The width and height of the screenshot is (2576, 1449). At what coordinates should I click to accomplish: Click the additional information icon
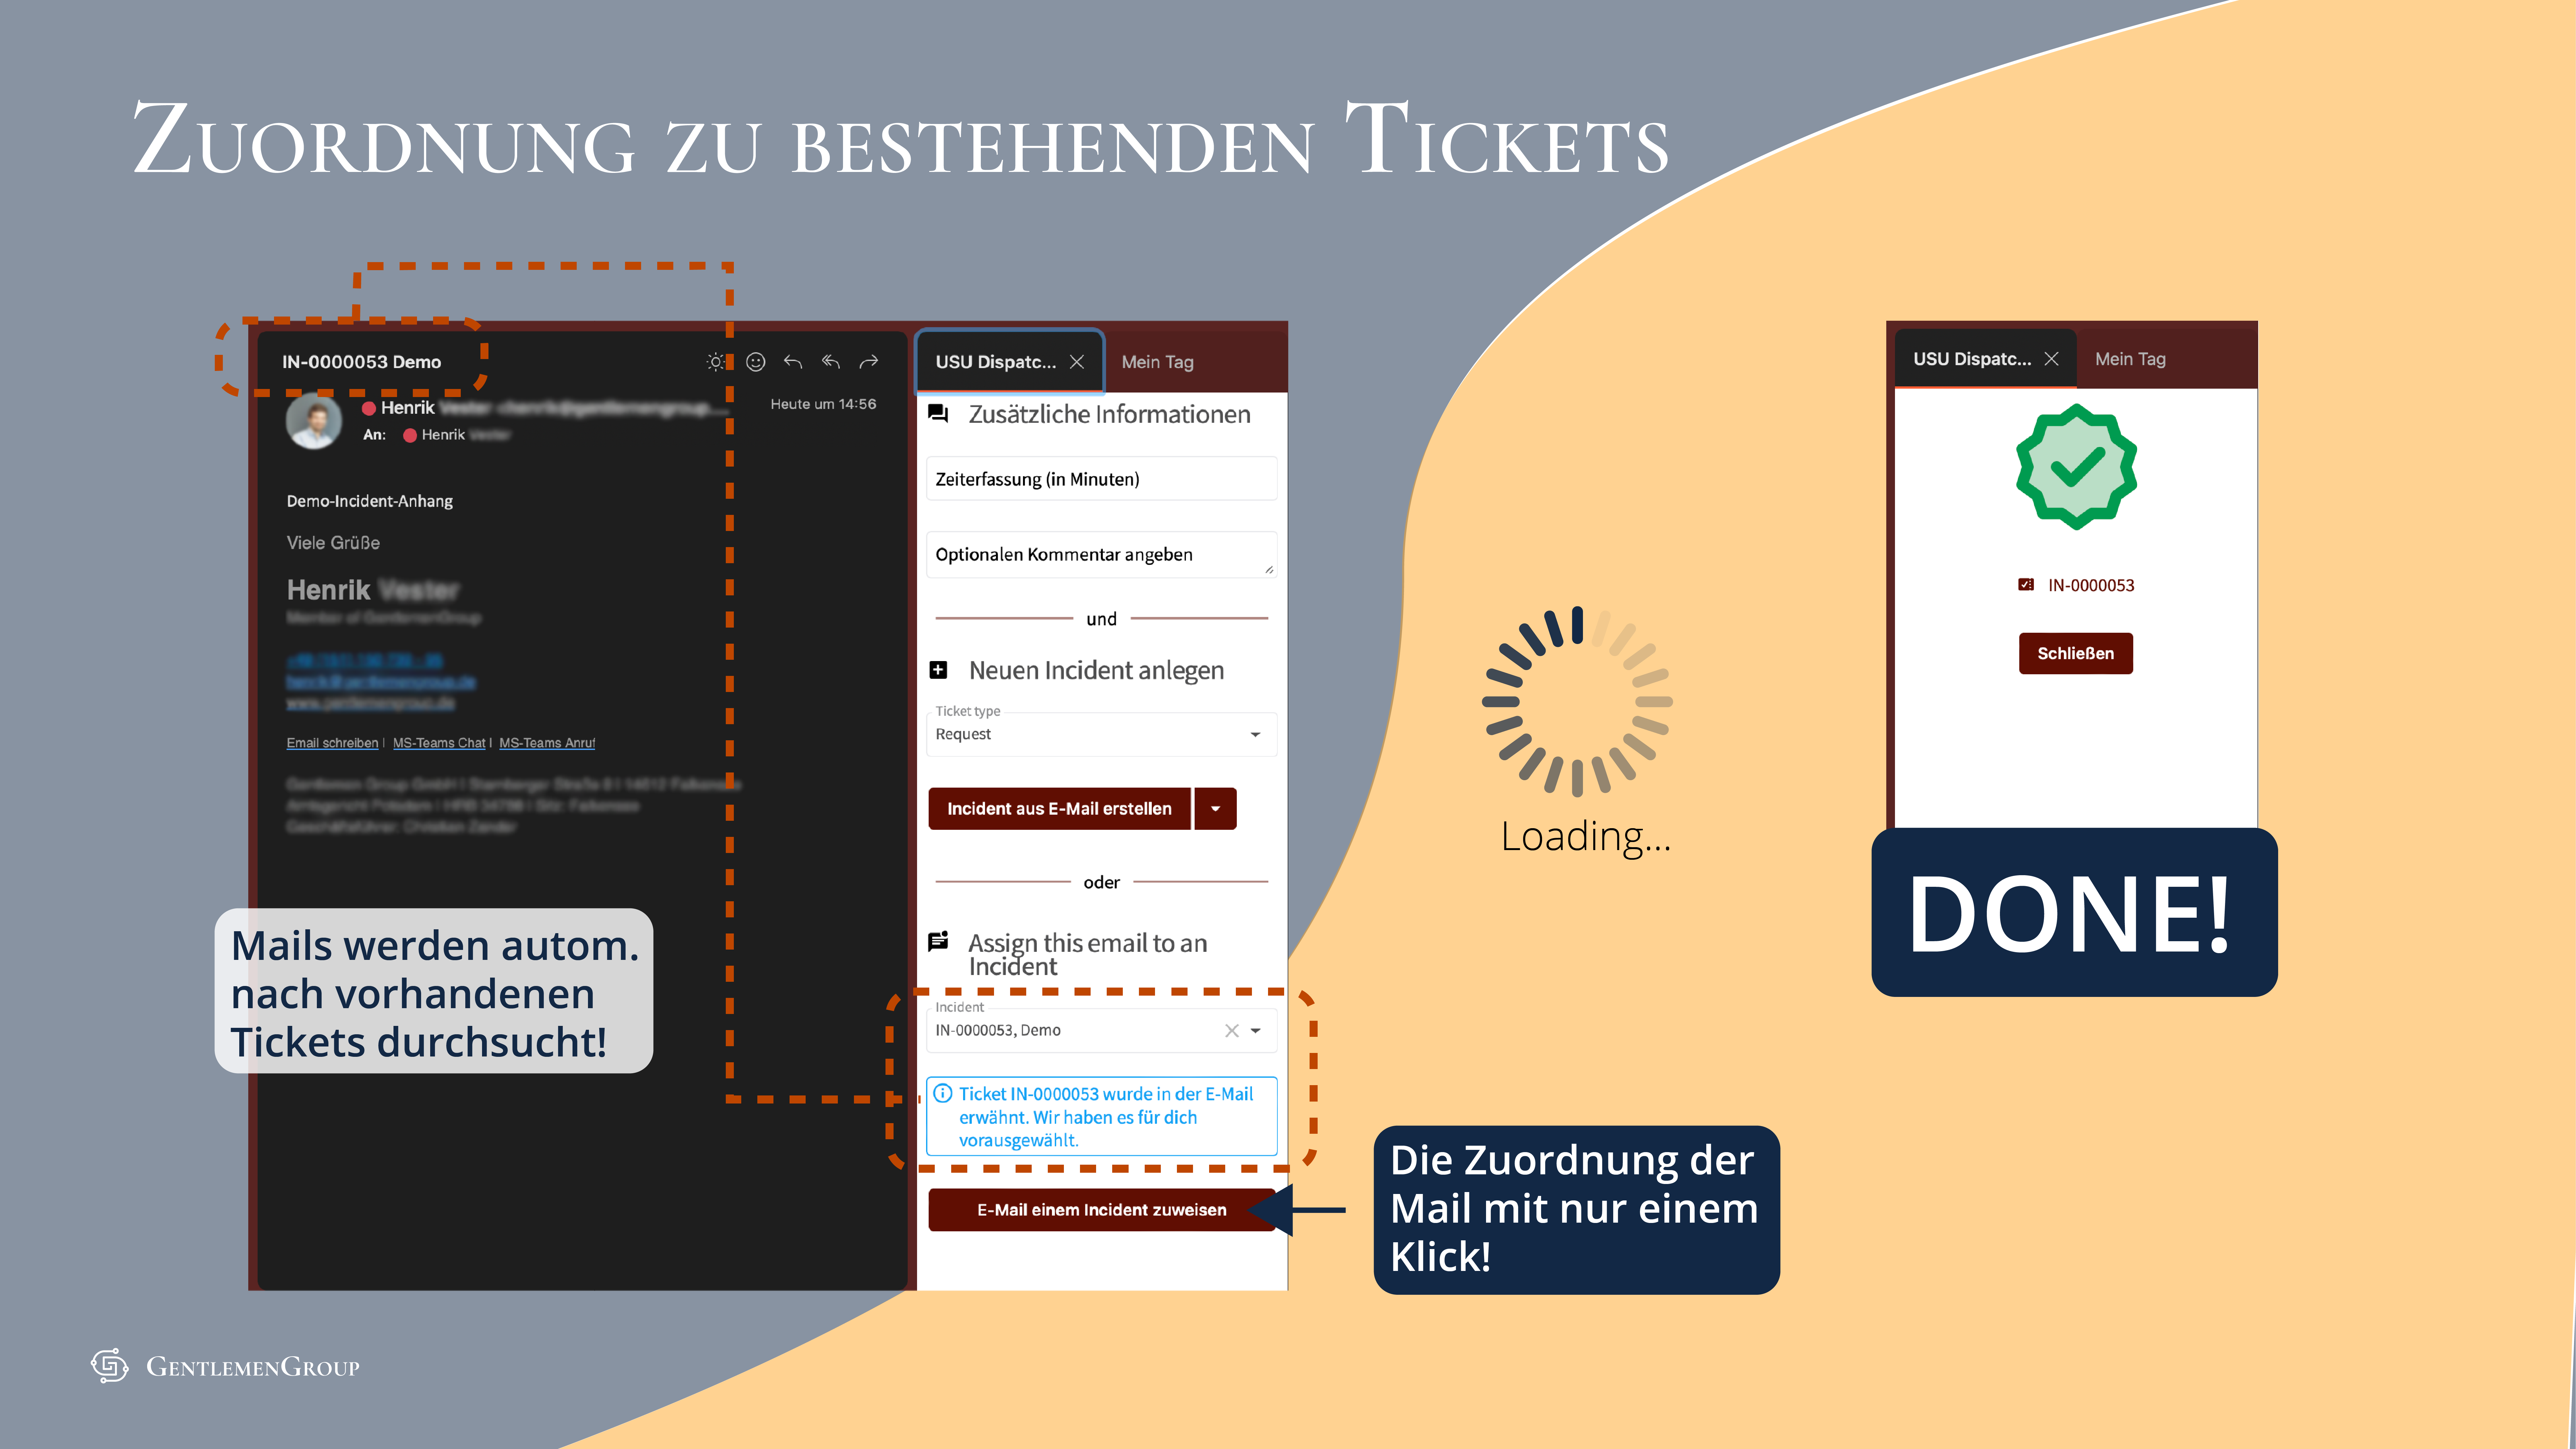click(x=938, y=414)
